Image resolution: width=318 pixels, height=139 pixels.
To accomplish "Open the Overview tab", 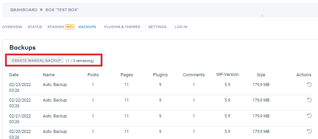I will (12, 27).
